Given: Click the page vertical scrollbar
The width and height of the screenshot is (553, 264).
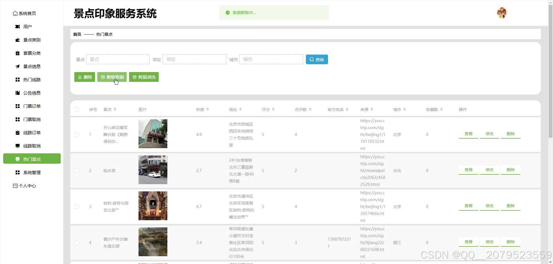Looking at the screenshot, I should coord(550,72).
